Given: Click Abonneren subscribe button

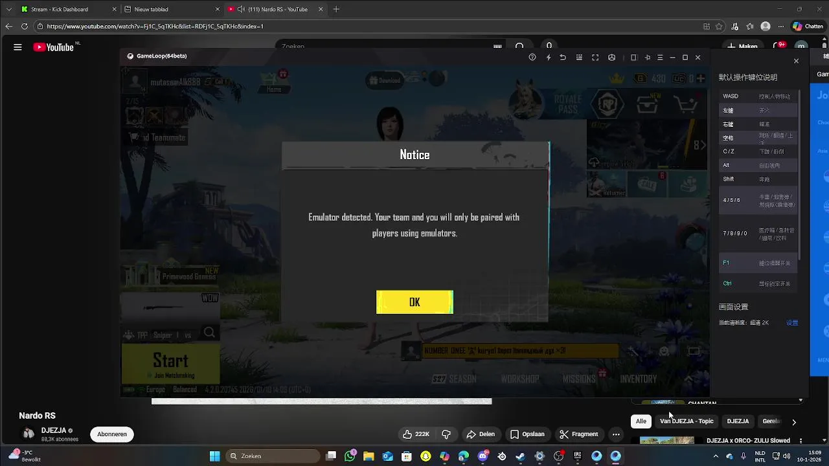Looking at the screenshot, I should pyautogui.click(x=112, y=434).
